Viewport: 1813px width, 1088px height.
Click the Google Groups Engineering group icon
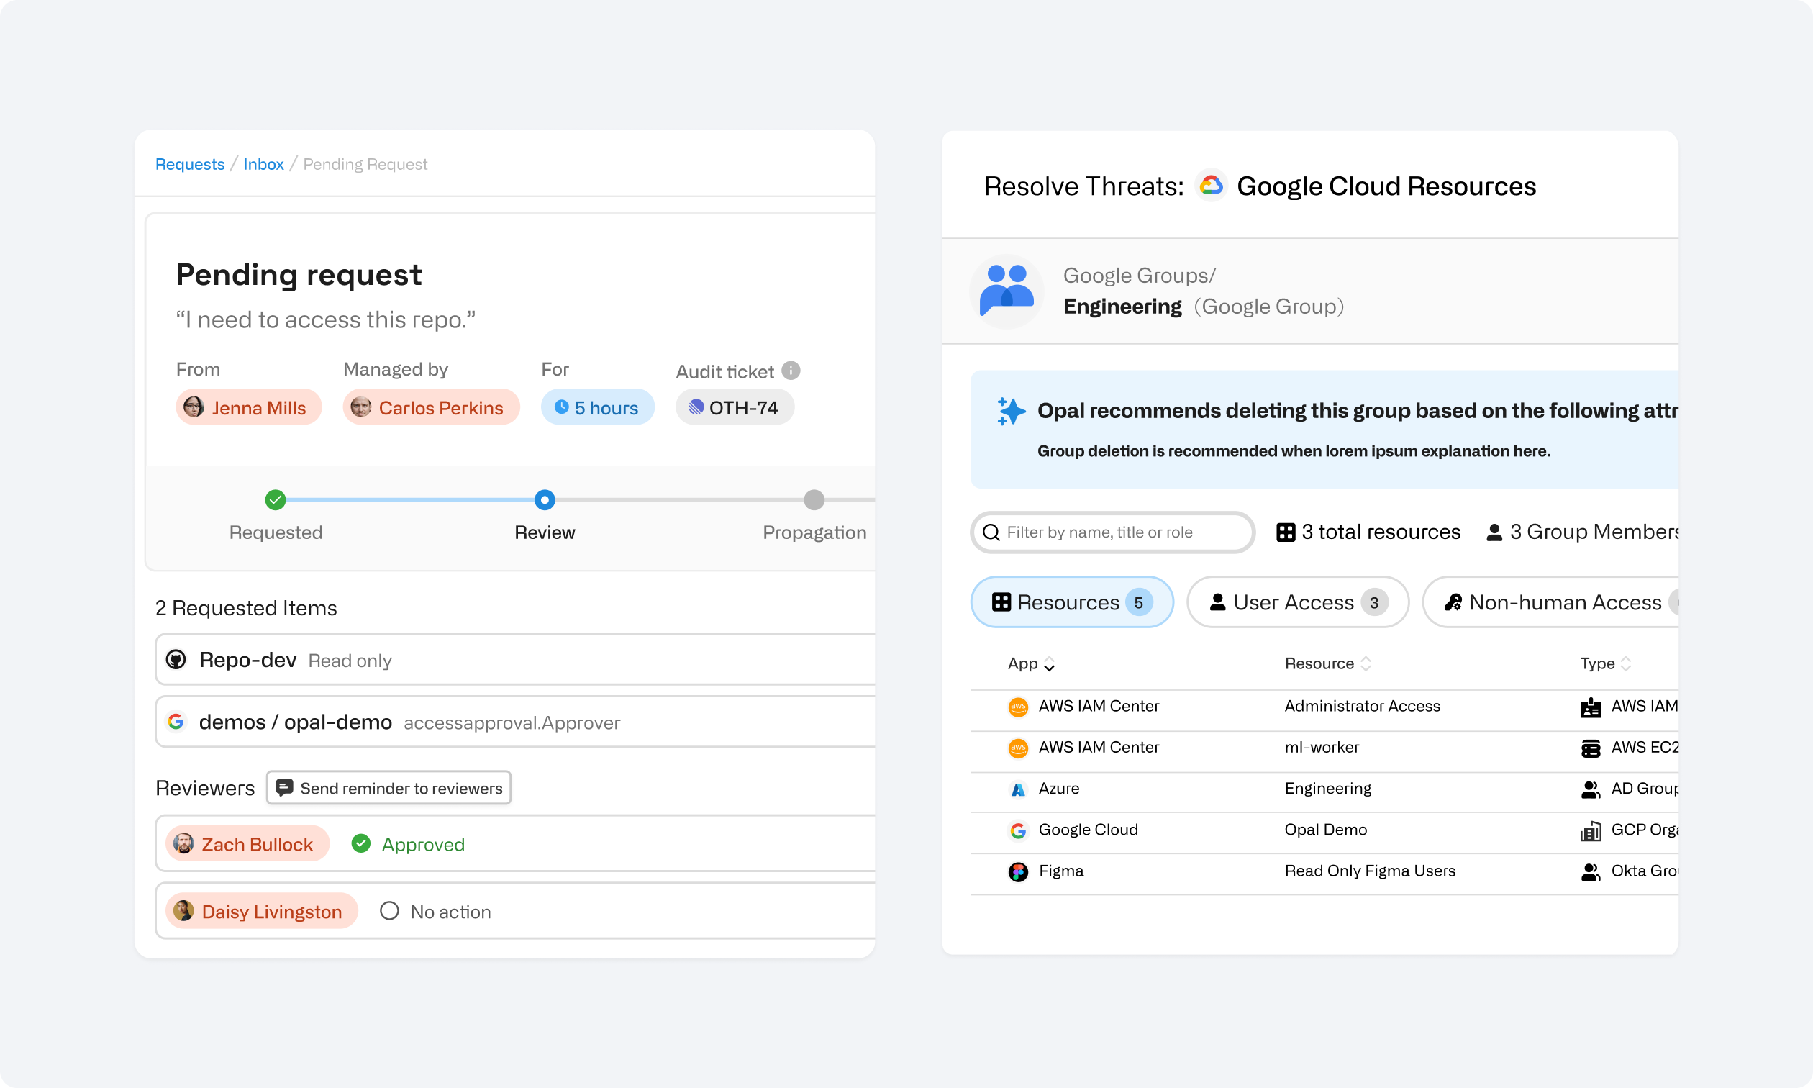tap(1007, 291)
